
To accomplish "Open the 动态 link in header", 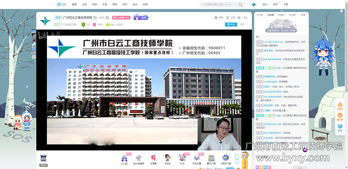I will [264, 4].
